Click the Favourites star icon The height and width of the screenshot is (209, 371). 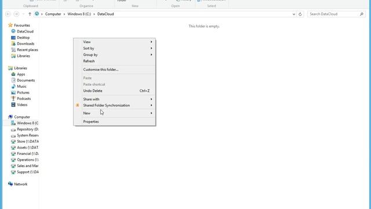pos(10,25)
